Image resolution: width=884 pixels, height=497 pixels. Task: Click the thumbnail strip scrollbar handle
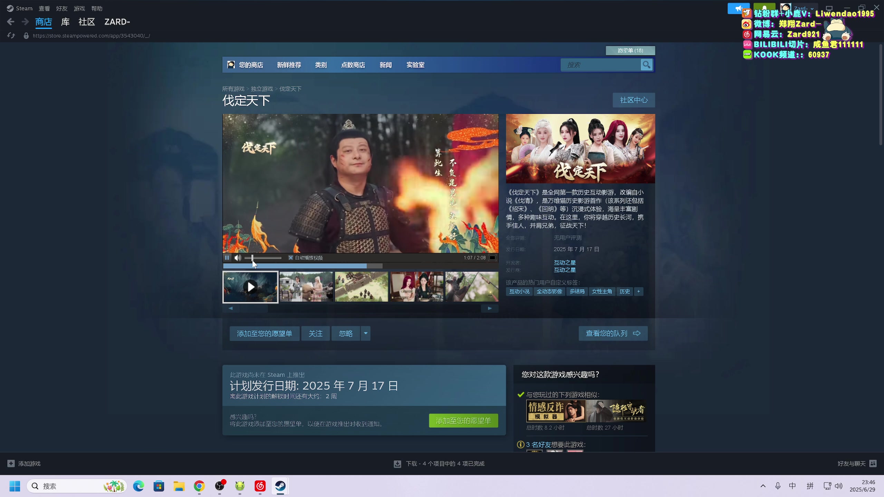[254, 308]
